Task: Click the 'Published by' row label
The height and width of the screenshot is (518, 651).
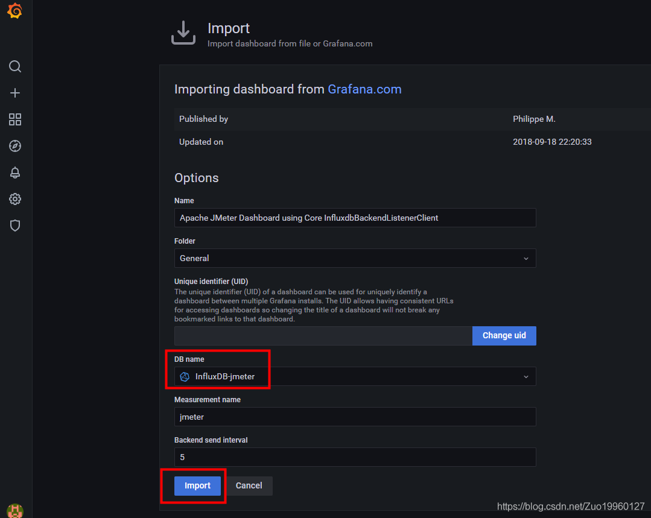Action: (x=203, y=119)
